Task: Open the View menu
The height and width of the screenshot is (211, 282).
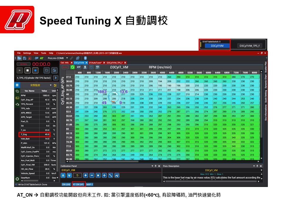Action: pyautogui.click(x=36, y=53)
